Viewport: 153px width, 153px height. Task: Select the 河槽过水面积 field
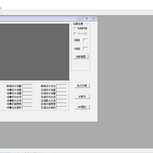coord(27,108)
